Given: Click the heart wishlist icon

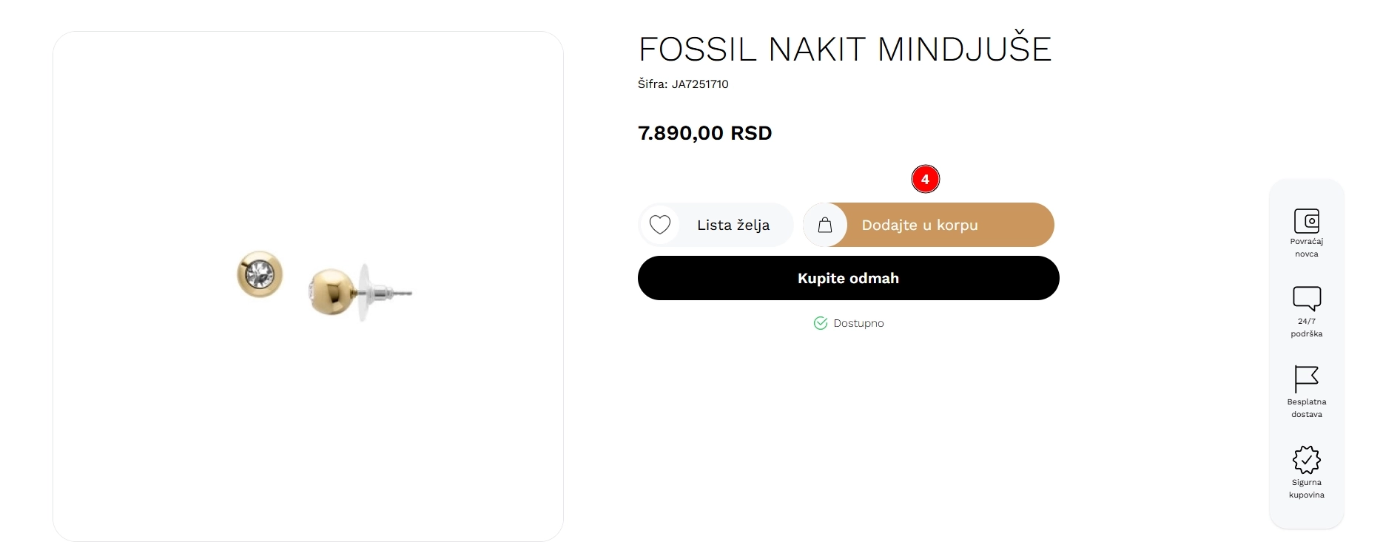Looking at the screenshot, I should coord(660,225).
